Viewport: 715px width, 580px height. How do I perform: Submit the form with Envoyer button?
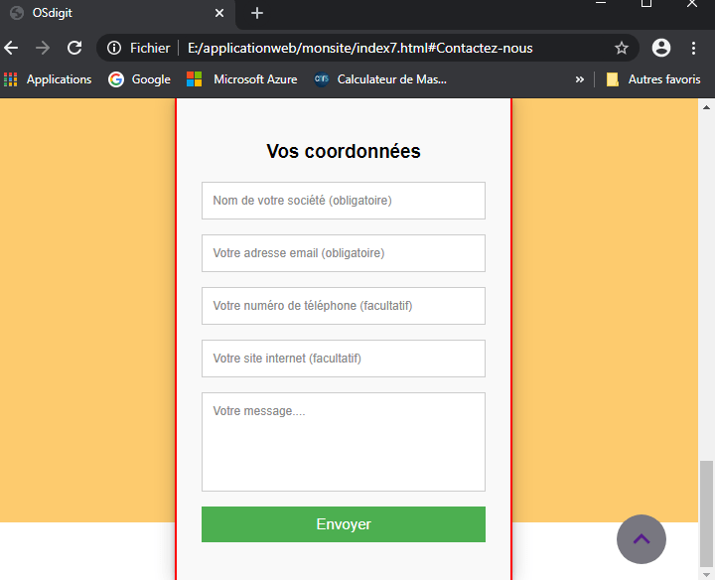(x=344, y=524)
